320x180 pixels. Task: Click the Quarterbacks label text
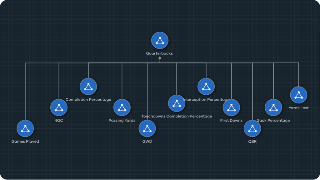(159, 54)
